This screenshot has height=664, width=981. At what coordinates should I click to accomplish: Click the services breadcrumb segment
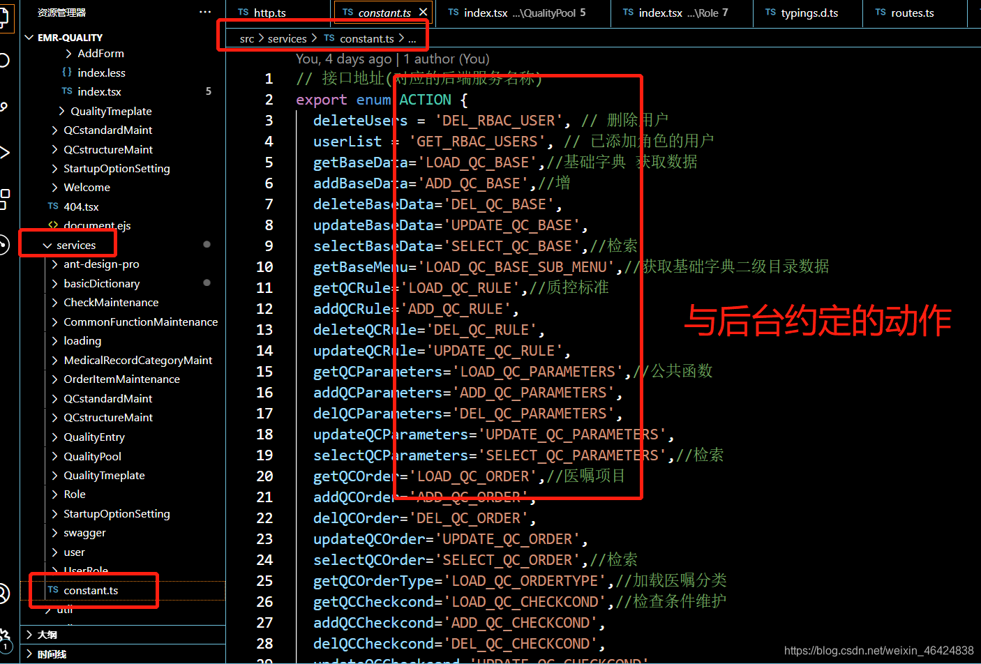pos(287,39)
